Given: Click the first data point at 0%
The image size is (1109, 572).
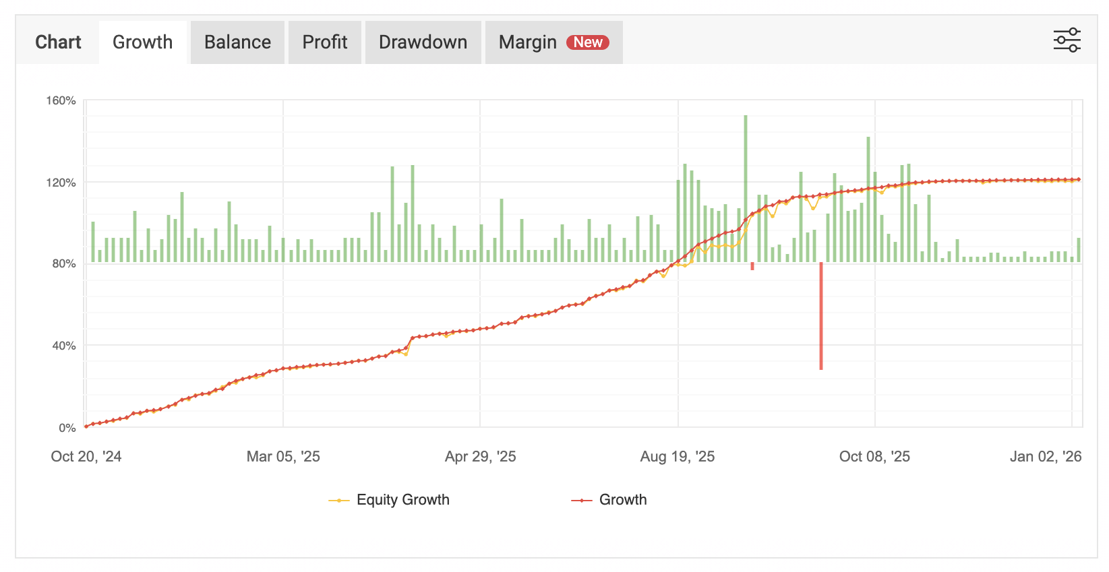Looking at the screenshot, I should [86, 426].
